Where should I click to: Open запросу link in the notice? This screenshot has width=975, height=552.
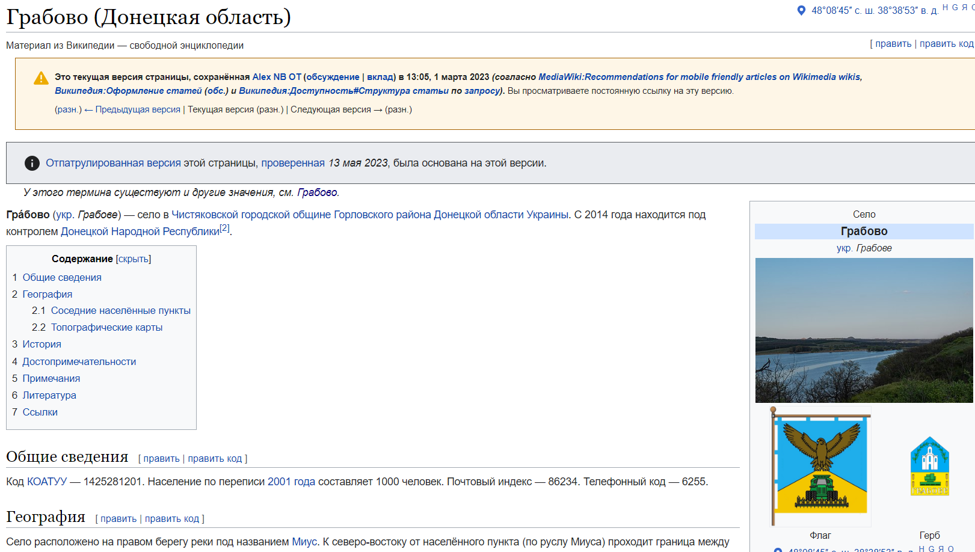(482, 91)
